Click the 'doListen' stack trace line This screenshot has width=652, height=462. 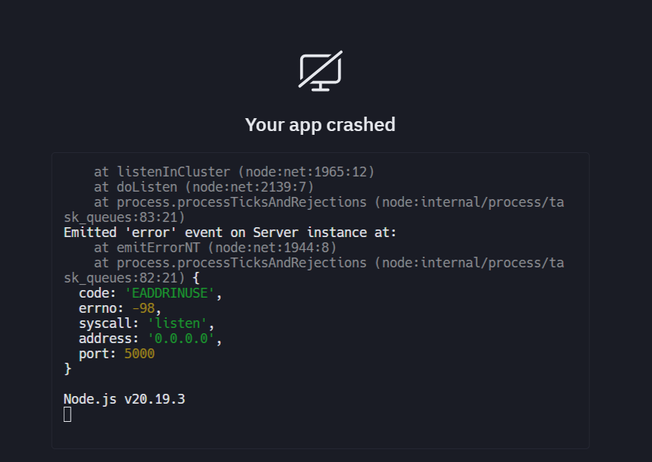click(x=203, y=187)
